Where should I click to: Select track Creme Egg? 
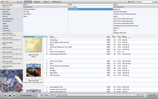[x=101, y=40]
